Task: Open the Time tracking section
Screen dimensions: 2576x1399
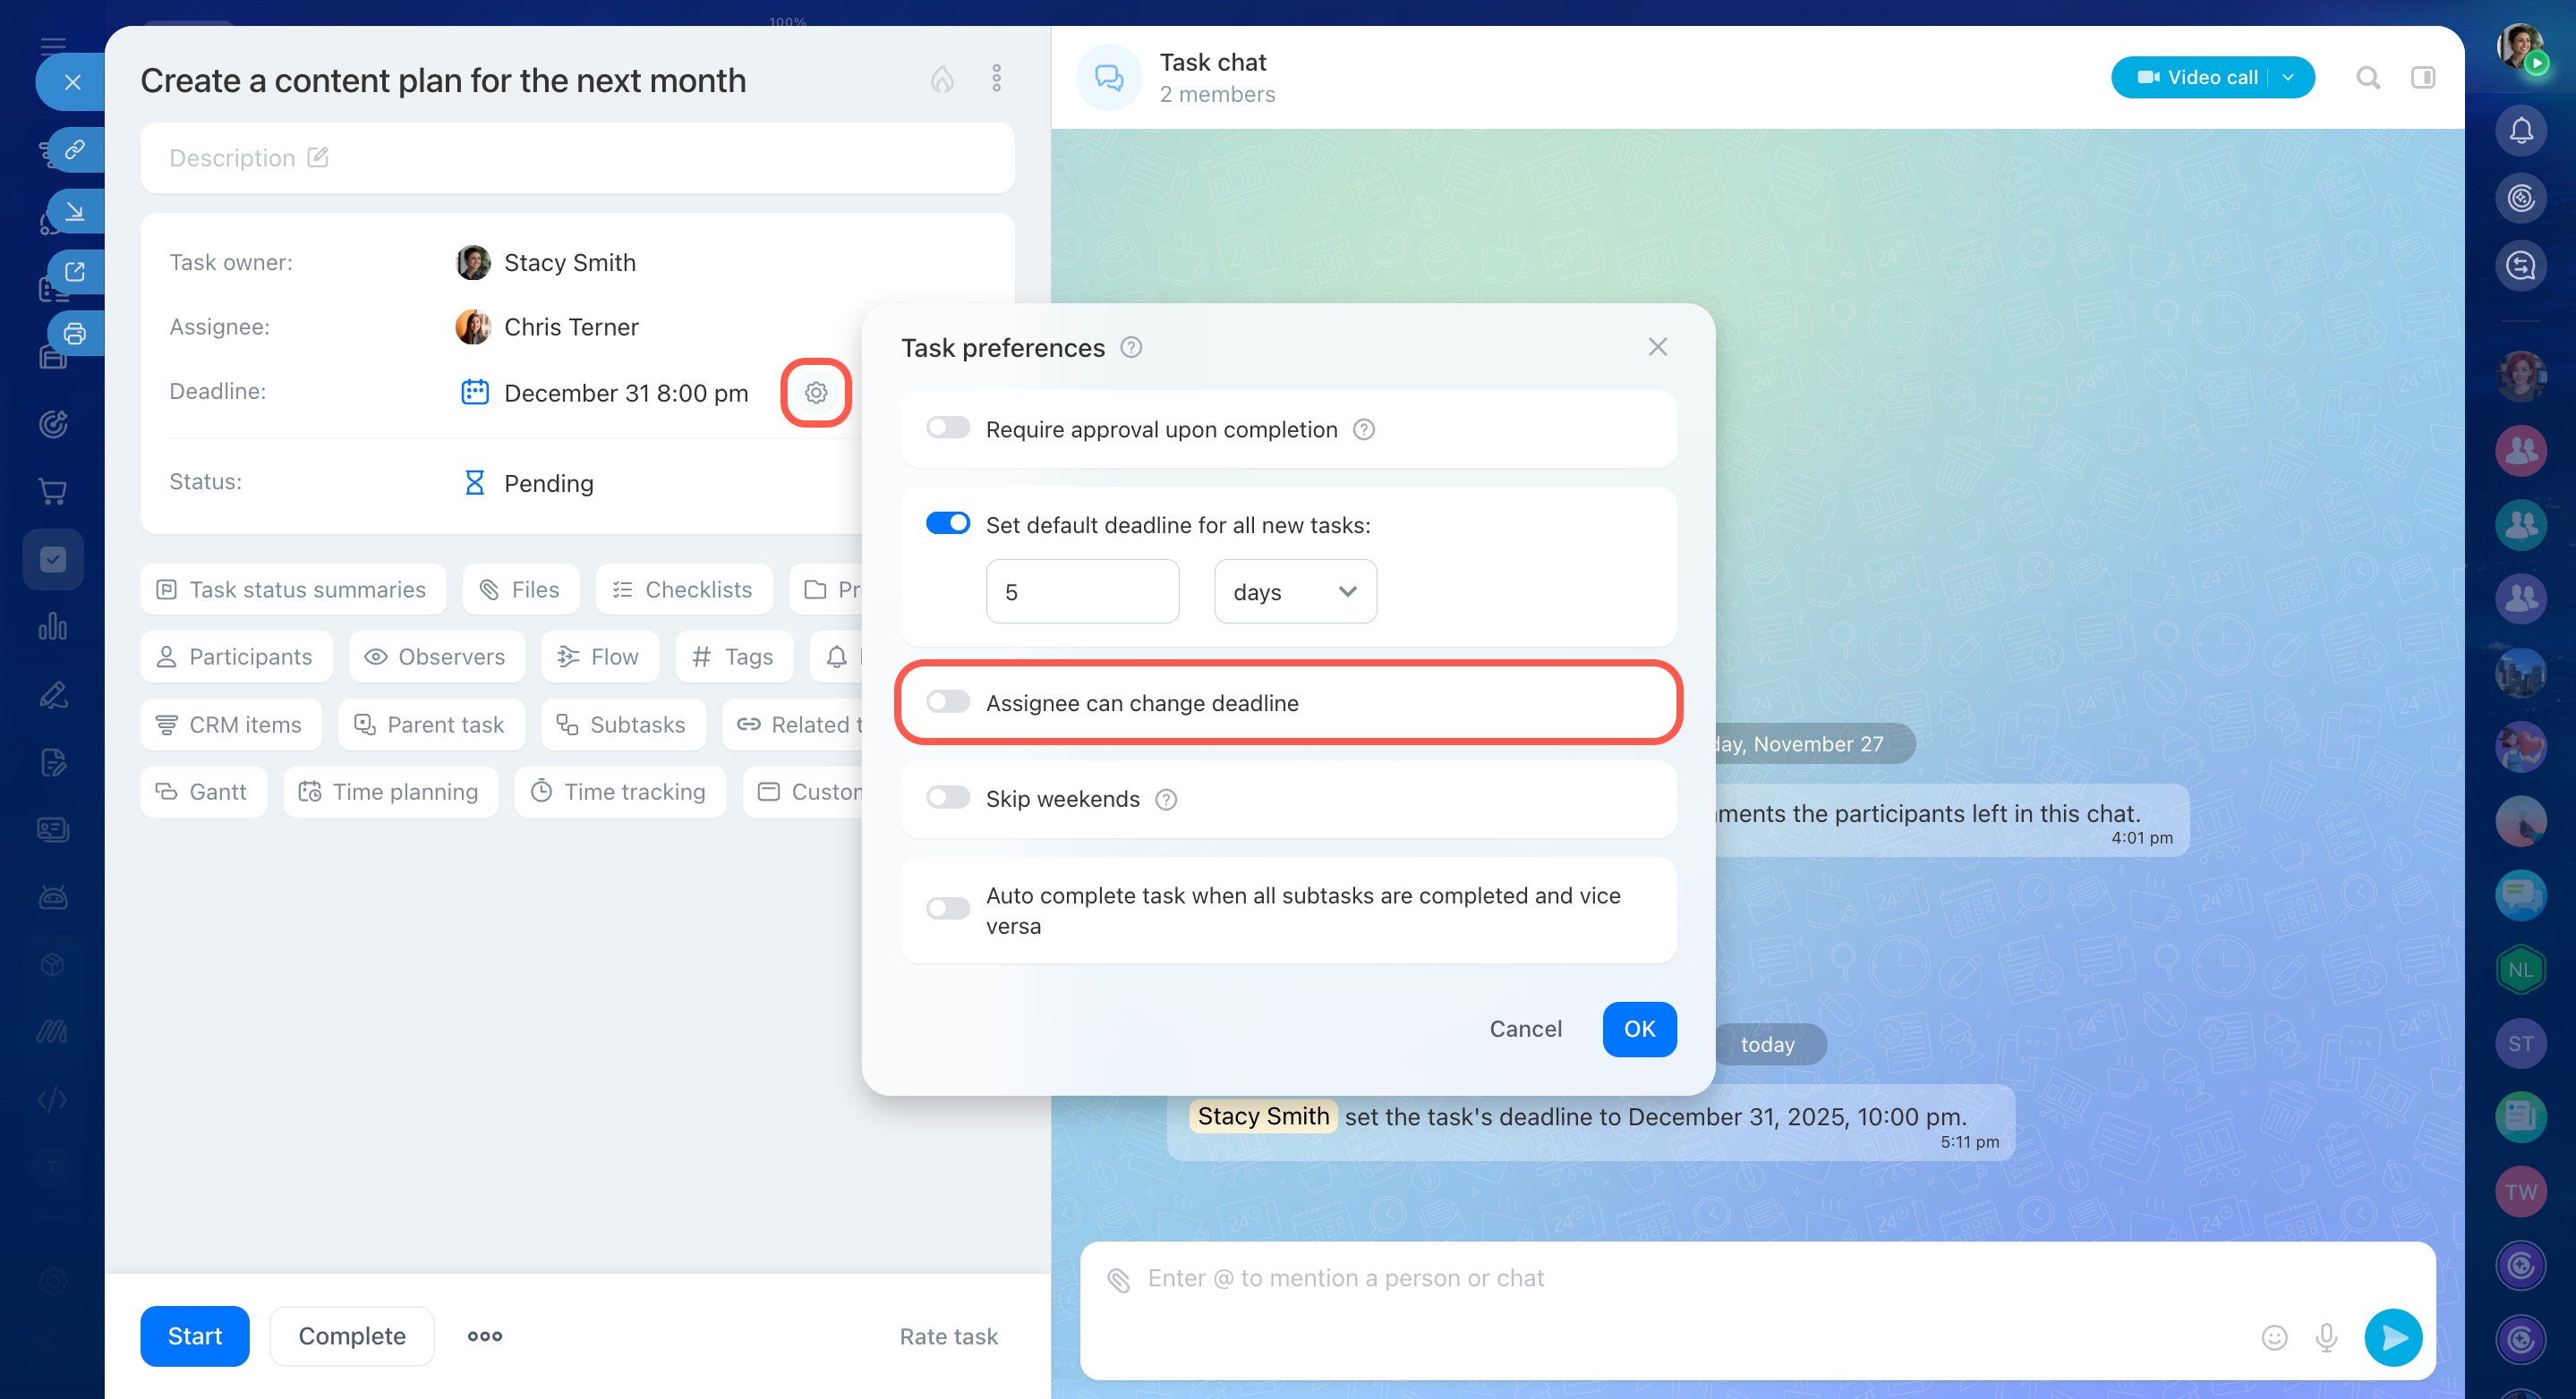Action: coord(619,792)
